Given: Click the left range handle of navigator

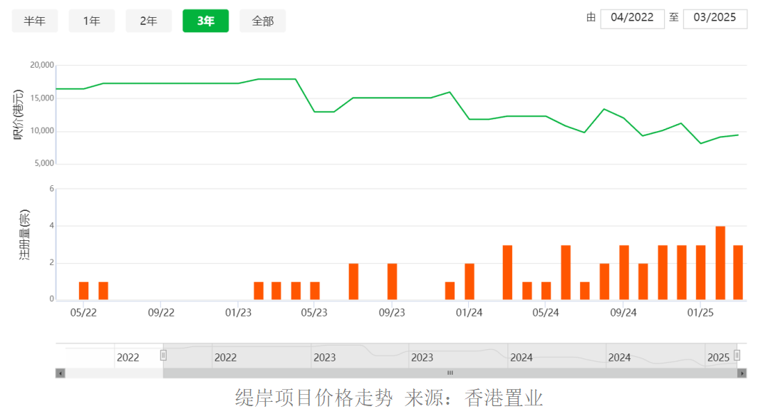Looking at the screenshot, I should 164,356.
